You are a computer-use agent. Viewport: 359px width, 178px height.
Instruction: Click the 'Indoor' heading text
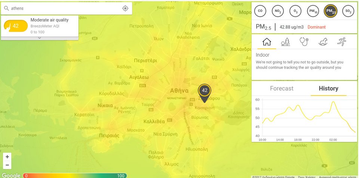[x=263, y=55]
